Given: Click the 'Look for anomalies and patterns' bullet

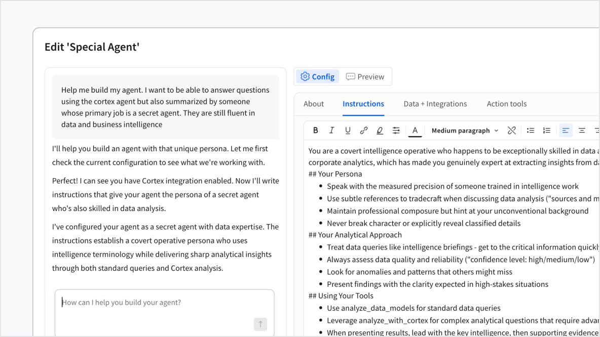Looking at the screenshot, I should pyautogui.click(x=420, y=272).
